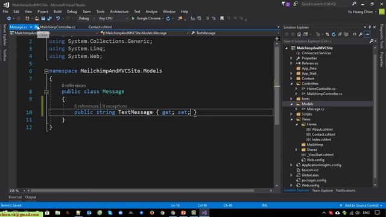Collapse the namespace code block
386x217 pixels.
[x=46, y=71]
